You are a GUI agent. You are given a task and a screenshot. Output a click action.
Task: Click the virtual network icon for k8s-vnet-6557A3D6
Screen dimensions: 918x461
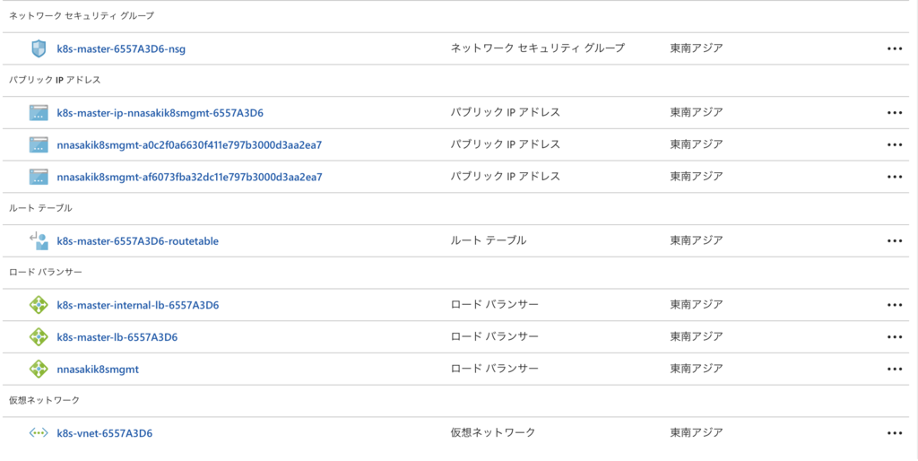39,433
